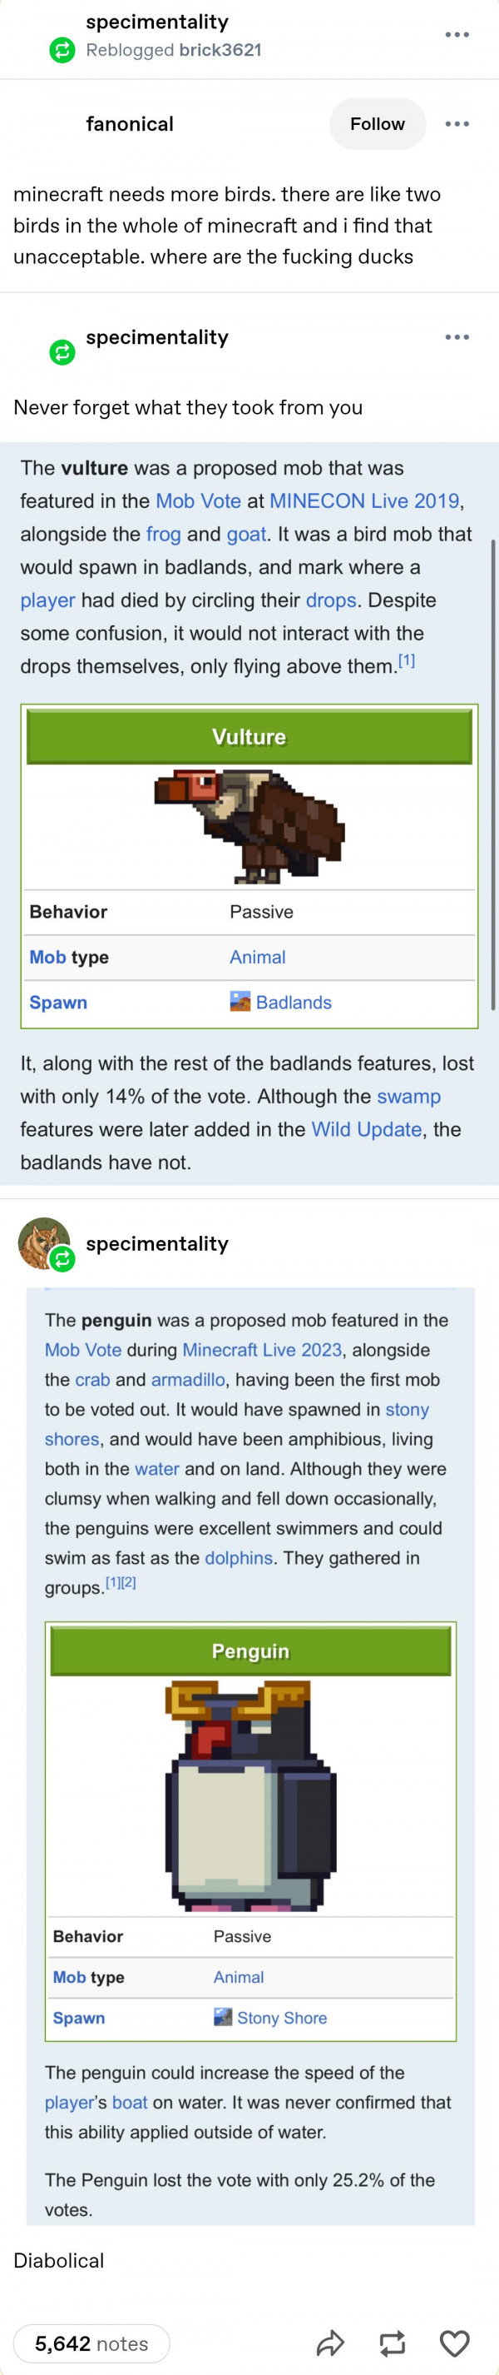This screenshot has width=499, height=2375.
Task: Follow the fanonical blog
Action: [x=378, y=123]
